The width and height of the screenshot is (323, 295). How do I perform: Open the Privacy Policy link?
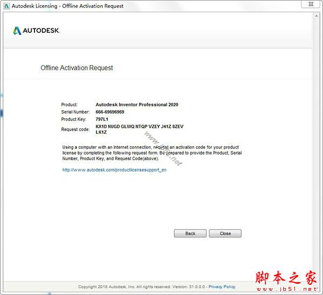222,286
